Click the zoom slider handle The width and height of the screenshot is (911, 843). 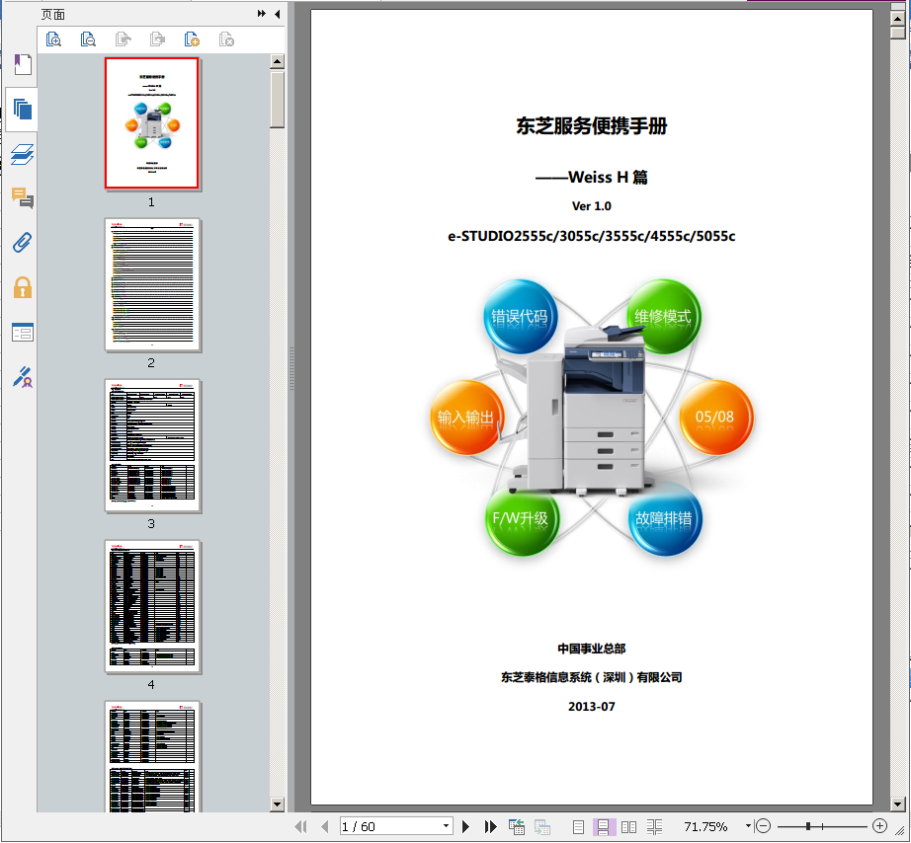(808, 826)
